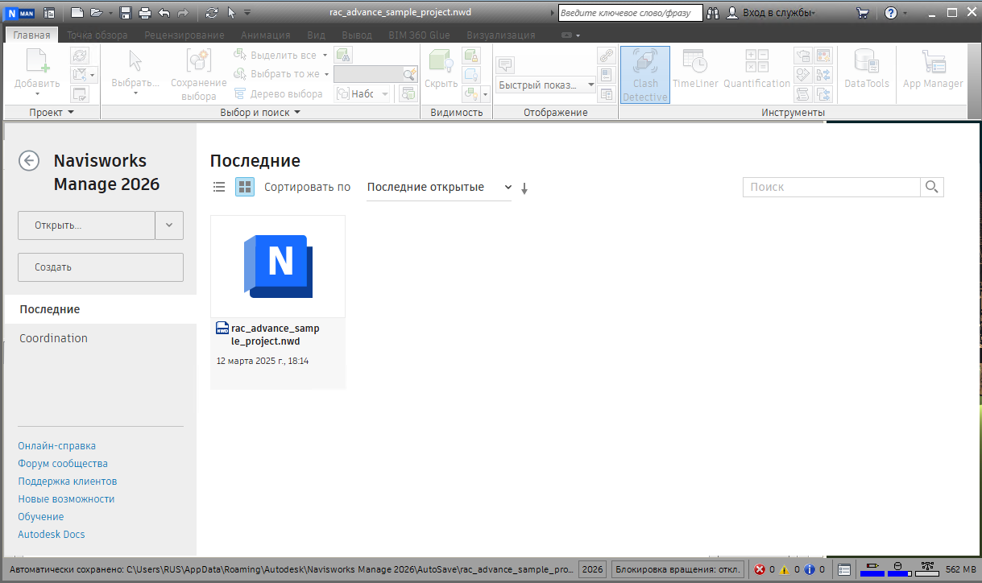Open the TimeLiner tool
This screenshot has width=982, height=583.
695,69
